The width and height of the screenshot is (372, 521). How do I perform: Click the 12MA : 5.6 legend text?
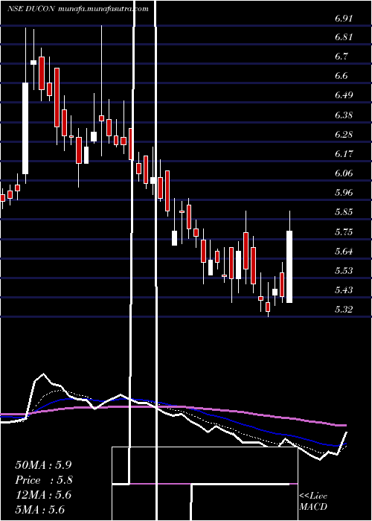click(x=43, y=495)
